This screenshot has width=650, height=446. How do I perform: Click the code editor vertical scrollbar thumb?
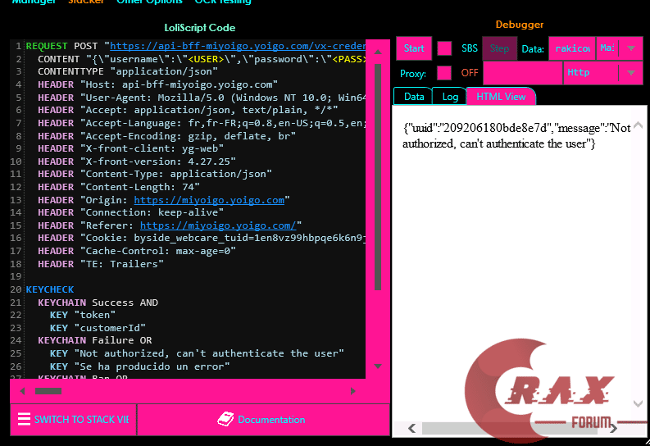(x=378, y=176)
